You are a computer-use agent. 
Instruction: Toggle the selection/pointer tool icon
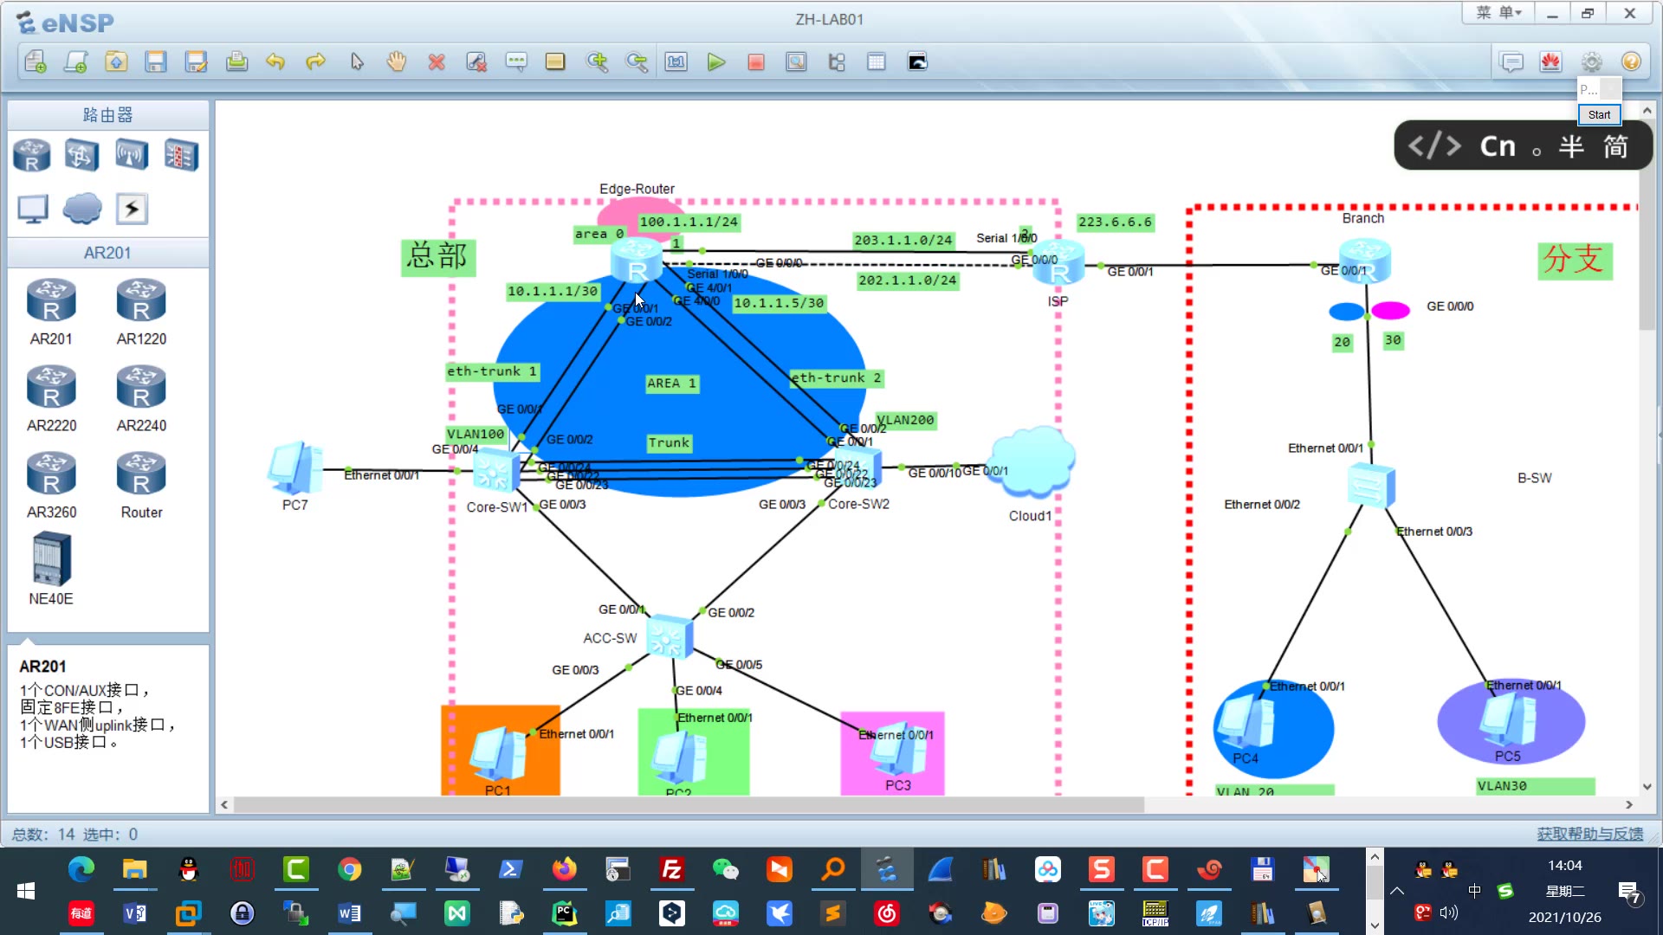pos(356,61)
